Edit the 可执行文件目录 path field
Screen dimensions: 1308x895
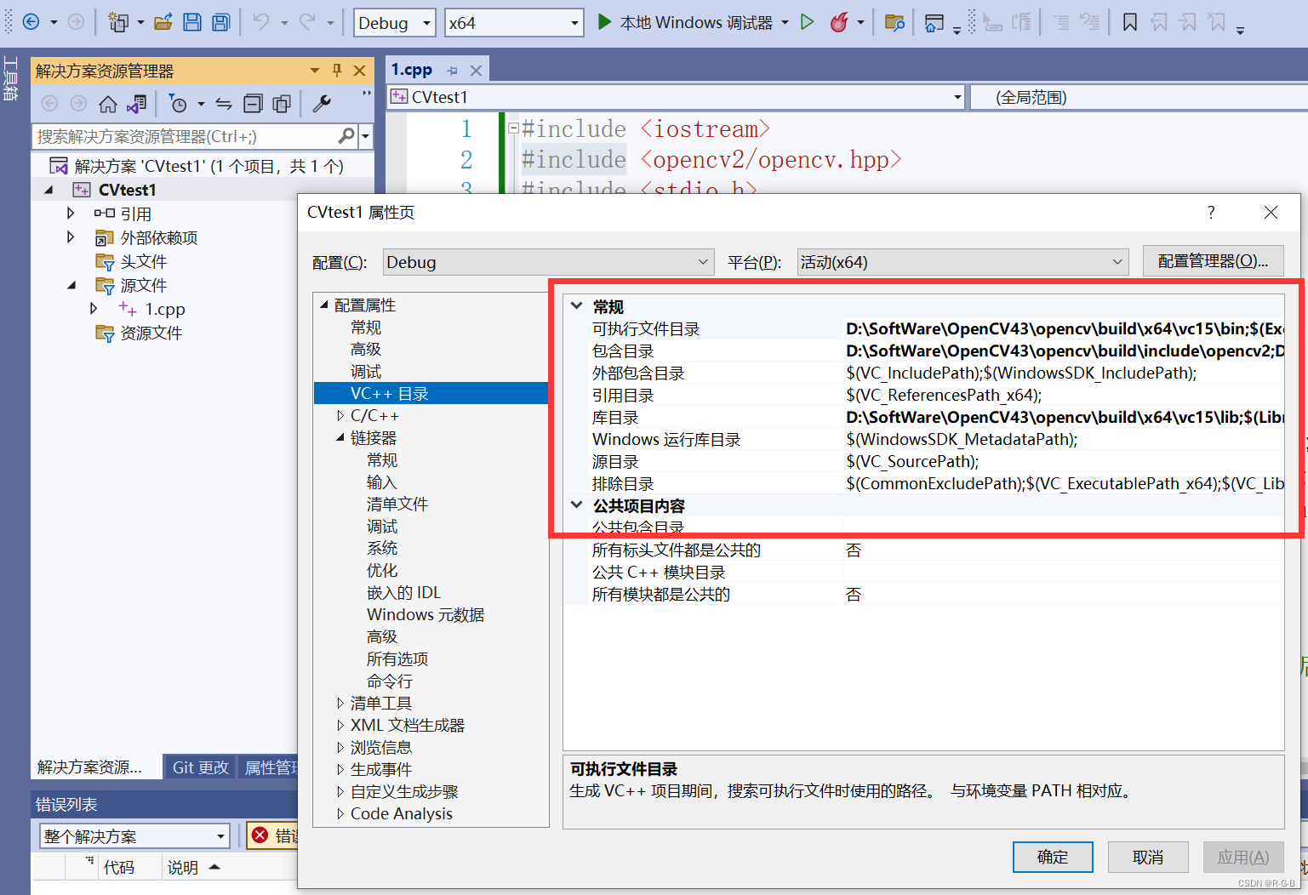(x=1021, y=328)
